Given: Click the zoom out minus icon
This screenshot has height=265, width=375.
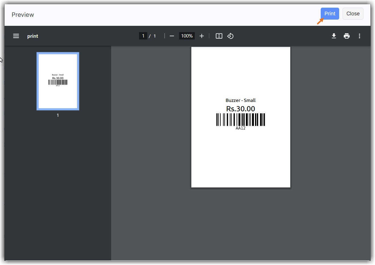Looking at the screenshot, I should pyautogui.click(x=172, y=36).
